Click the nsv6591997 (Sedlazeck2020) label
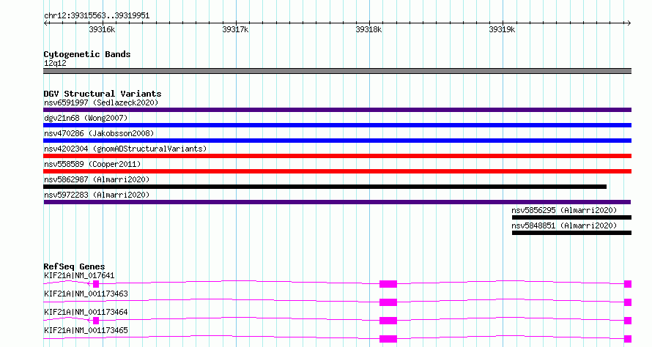 tap(101, 102)
